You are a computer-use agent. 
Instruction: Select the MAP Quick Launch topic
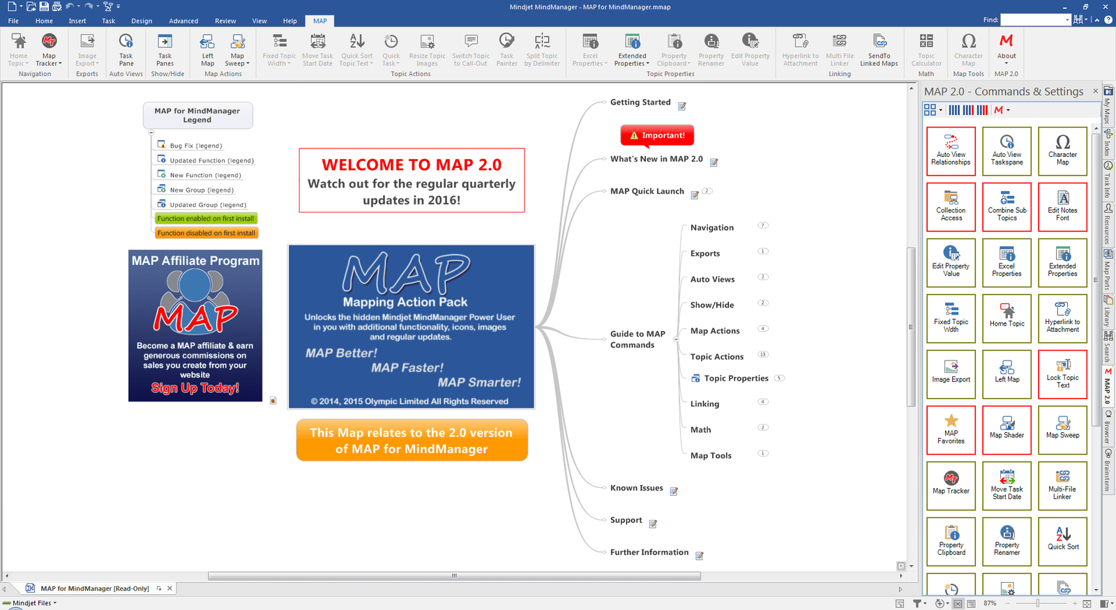pyautogui.click(x=647, y=191)
